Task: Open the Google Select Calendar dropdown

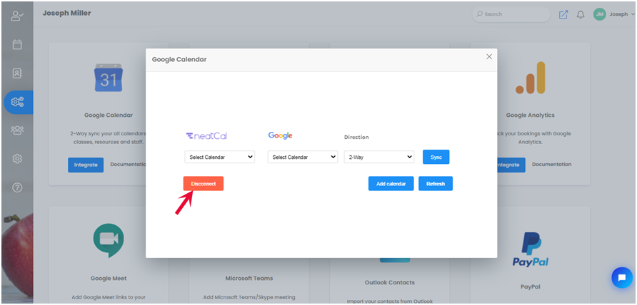Action: click(303, 157)
